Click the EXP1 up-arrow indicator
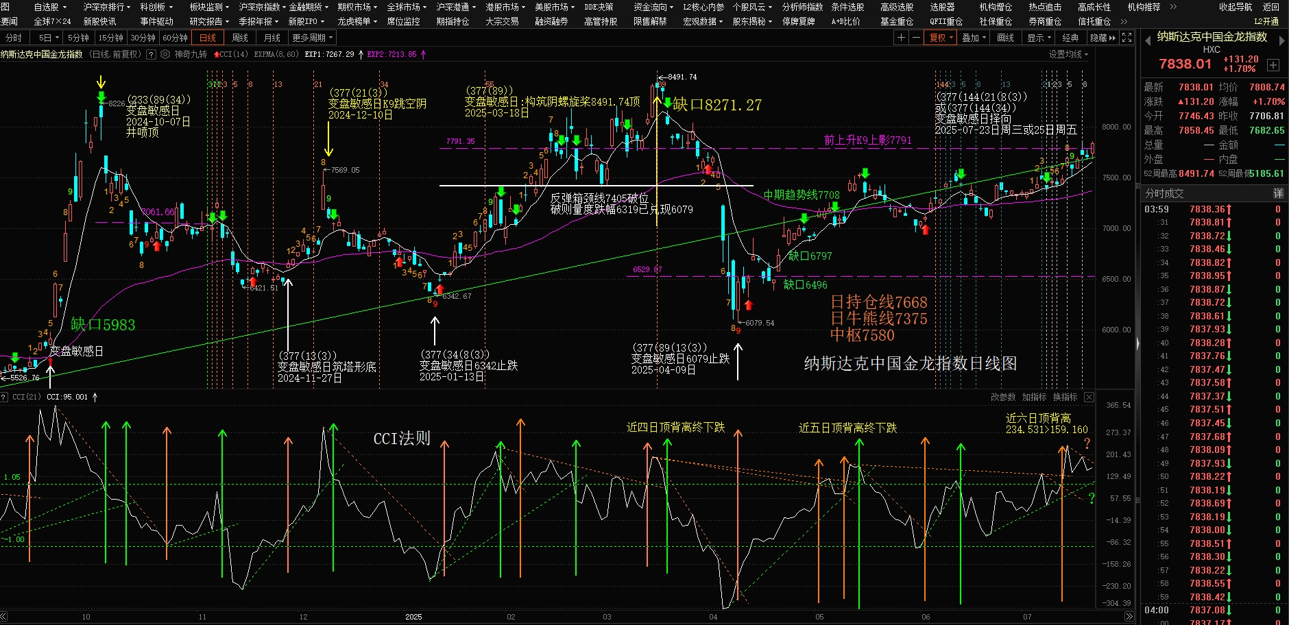 click(x=361, y=54)
